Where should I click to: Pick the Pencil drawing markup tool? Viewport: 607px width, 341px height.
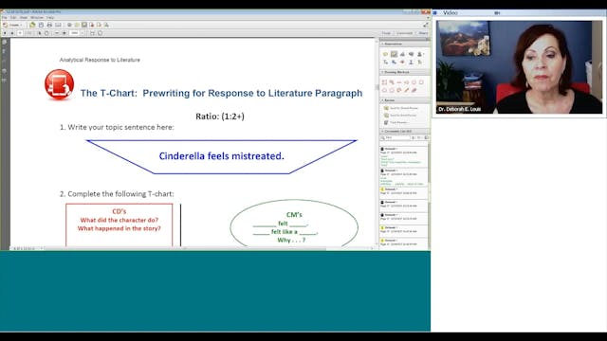[407, 90]
